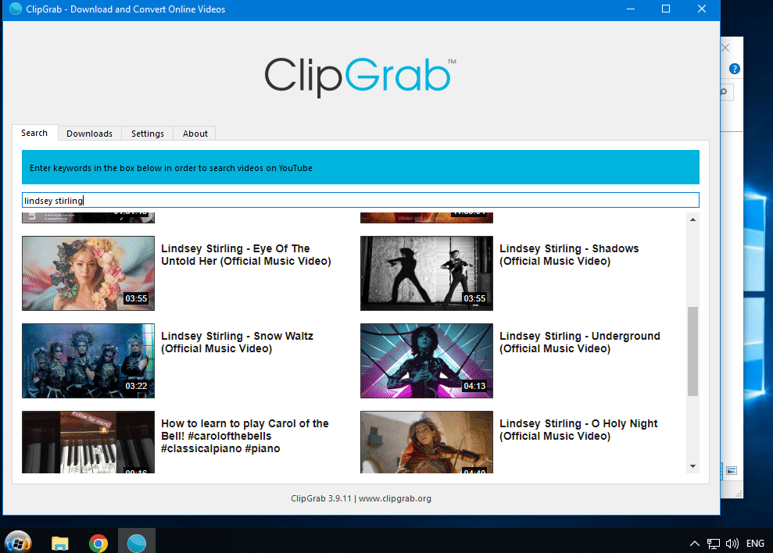Open Google Chrome from the taskbar

(x=98, y=543)
